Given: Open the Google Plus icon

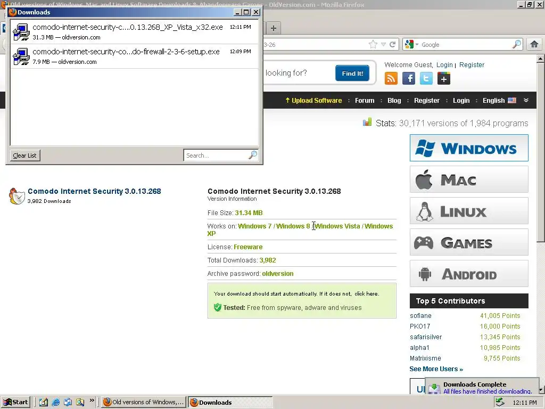Looking at the screenshot, I should coord(444,78).
